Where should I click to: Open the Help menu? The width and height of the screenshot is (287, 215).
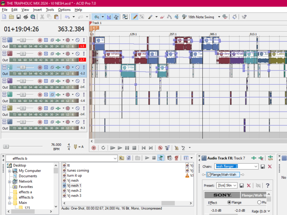click(x=78, y=10)
